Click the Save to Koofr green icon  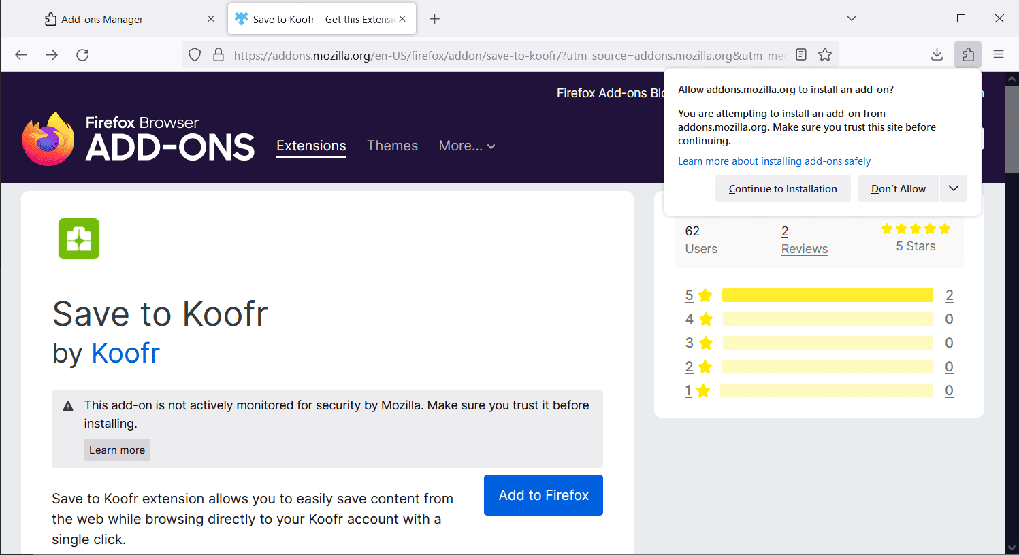pos(79,239)
